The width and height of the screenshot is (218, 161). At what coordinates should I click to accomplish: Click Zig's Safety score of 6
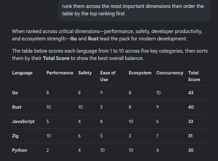pos(79,136)
